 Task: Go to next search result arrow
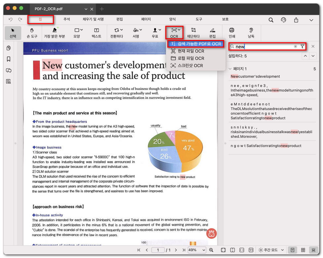tap(313, 56)
